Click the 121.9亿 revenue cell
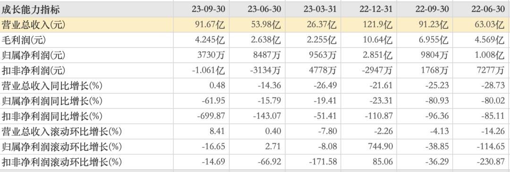 pos(377,25)
